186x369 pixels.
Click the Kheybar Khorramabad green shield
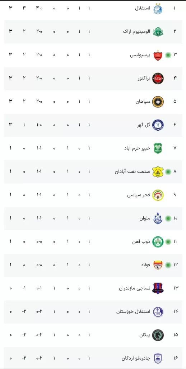tap(158, 148)
